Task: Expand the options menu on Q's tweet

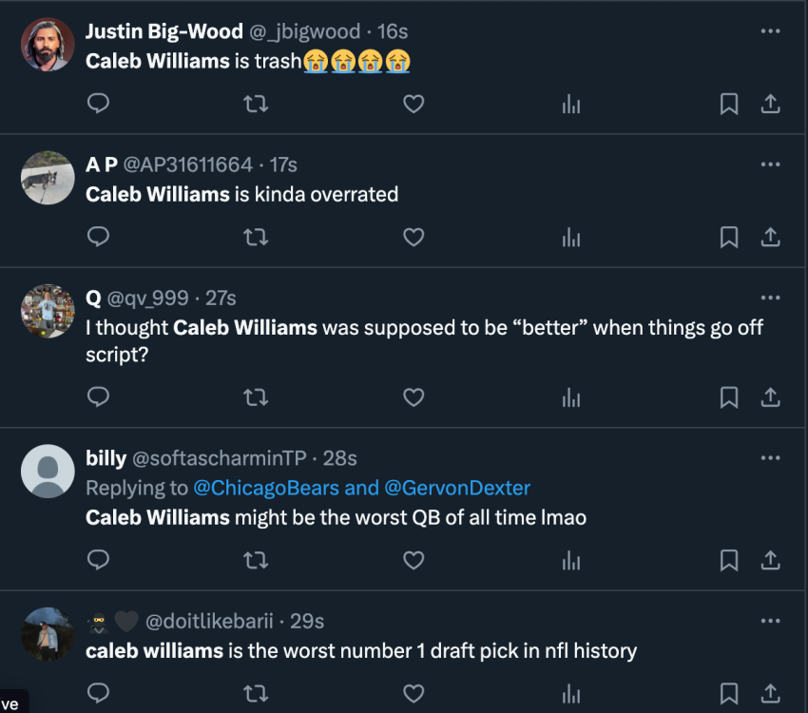Action: (x=770, y=297)
